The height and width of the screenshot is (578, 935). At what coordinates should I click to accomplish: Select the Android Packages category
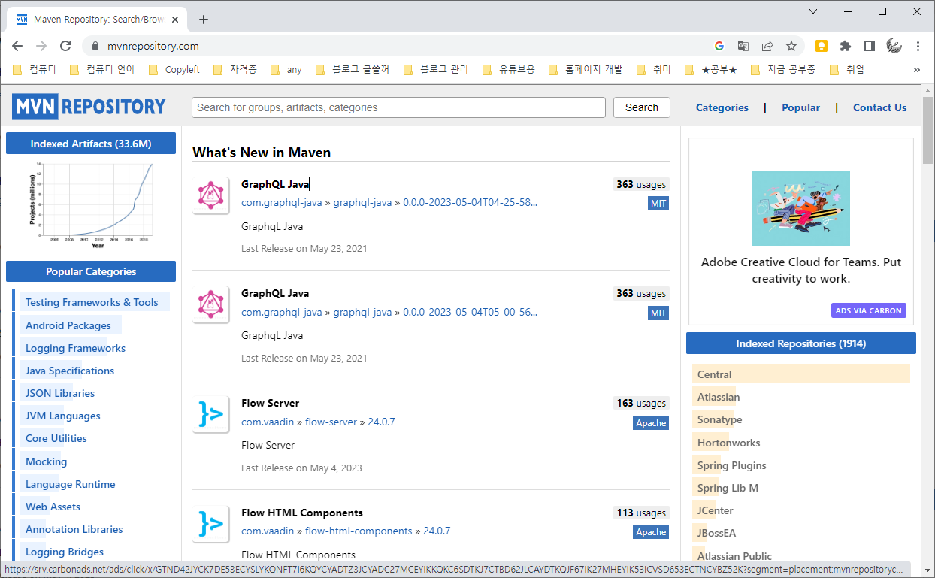point(68,325)
